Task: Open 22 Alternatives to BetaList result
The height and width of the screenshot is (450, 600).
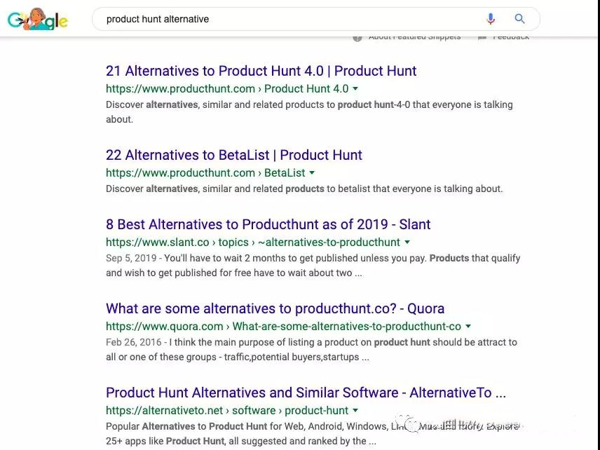Action: tap(234, 156)
